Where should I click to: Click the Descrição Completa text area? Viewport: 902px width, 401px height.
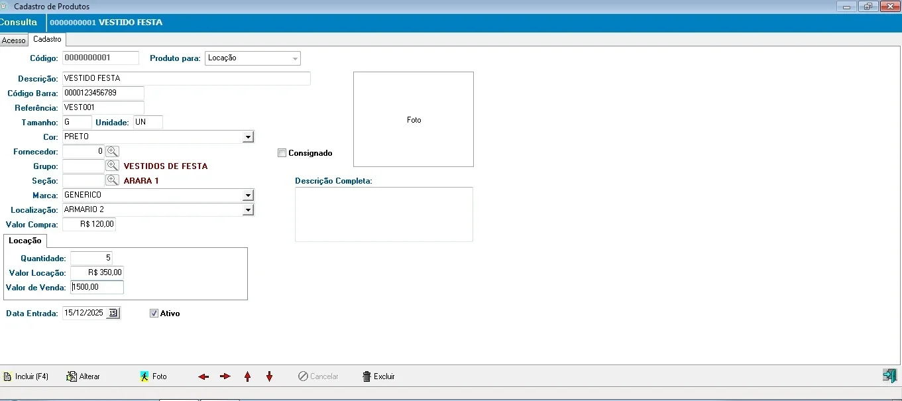pyautogui.click(x=384, y=214)
